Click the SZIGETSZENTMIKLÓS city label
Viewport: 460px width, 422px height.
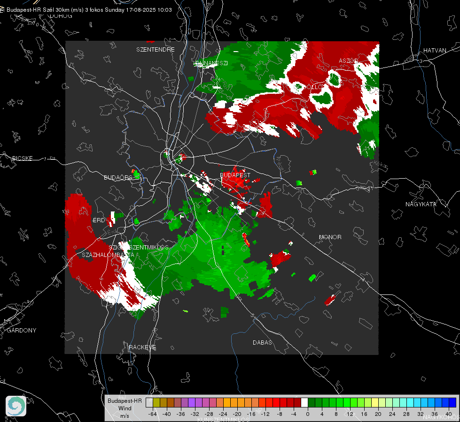pyautogui.click(x=139, y=248)
